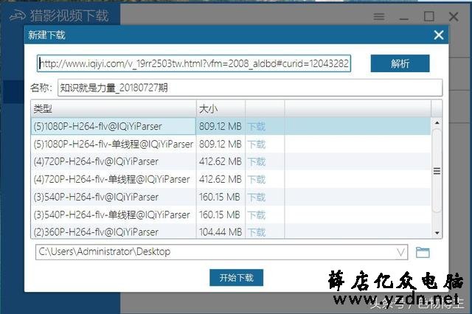Screen dimensions: 472x314
Task: Select the (5)1080P-H264-flv-单线程@IQiYiParser row
Action: click(231, 144)
